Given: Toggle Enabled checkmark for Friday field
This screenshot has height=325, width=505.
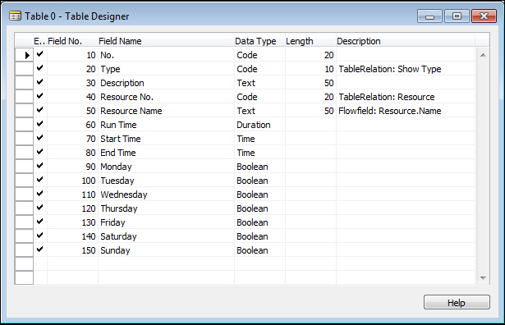Looking at the screenshot, I should tap(40, 222).
